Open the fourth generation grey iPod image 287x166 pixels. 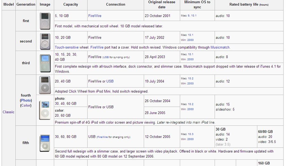click(45, 85)
